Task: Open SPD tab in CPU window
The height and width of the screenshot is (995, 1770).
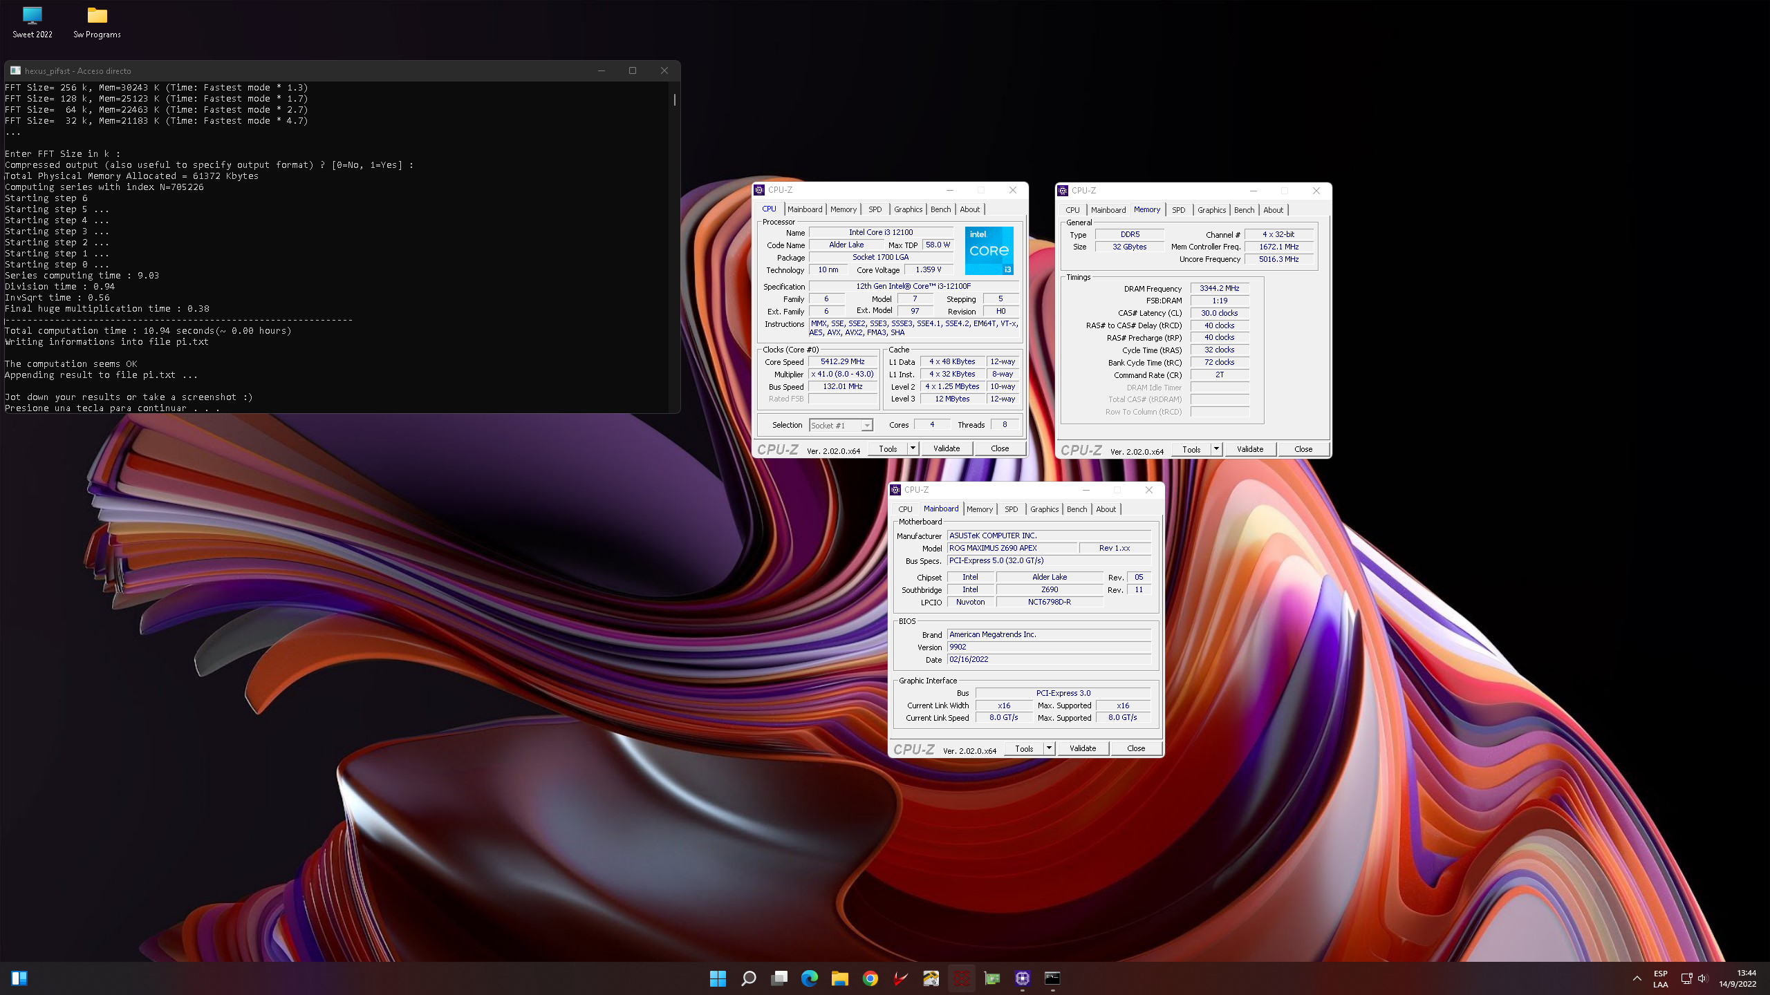Action: click(x=875, y=209)
